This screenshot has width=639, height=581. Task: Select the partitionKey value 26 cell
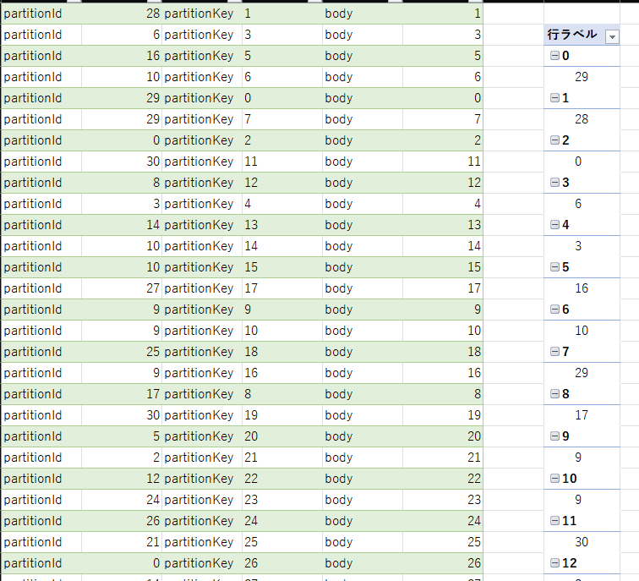tap(282, 563)
